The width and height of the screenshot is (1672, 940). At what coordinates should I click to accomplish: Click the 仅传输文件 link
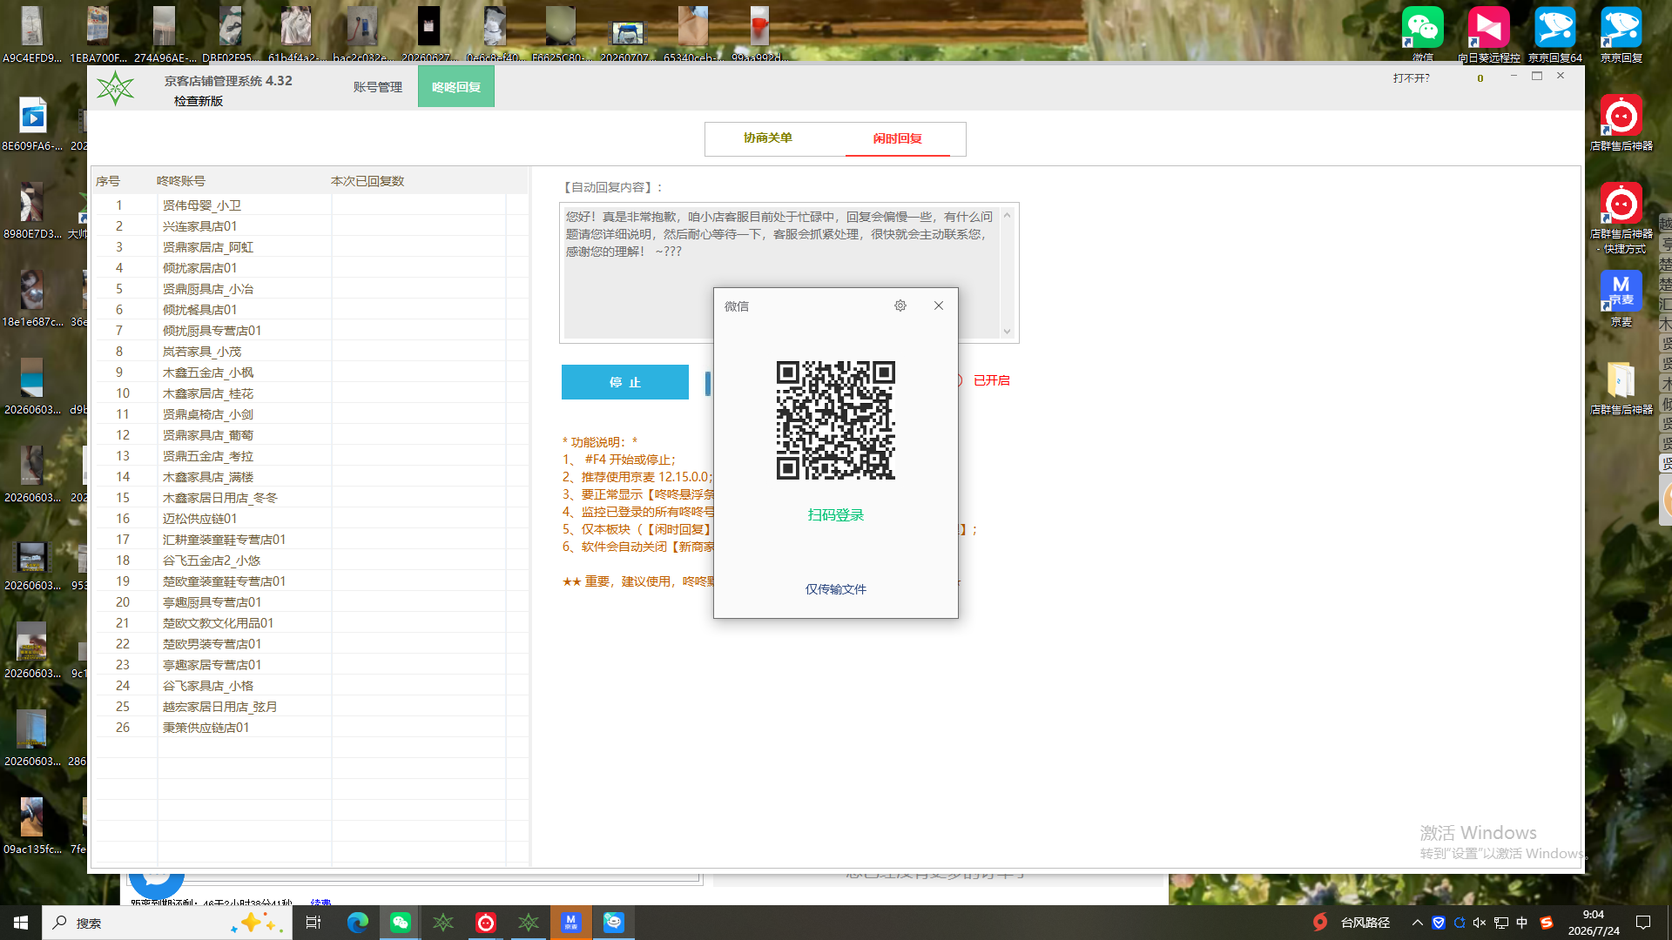point(836,589)
